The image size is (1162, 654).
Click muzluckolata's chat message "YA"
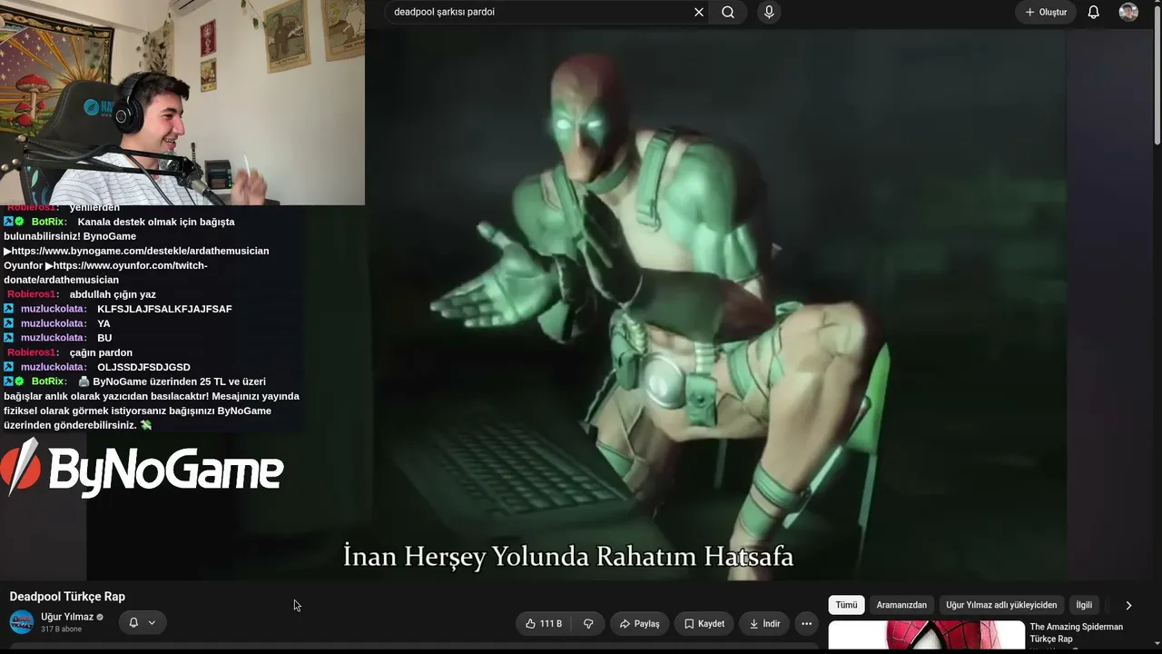[103, 323]
